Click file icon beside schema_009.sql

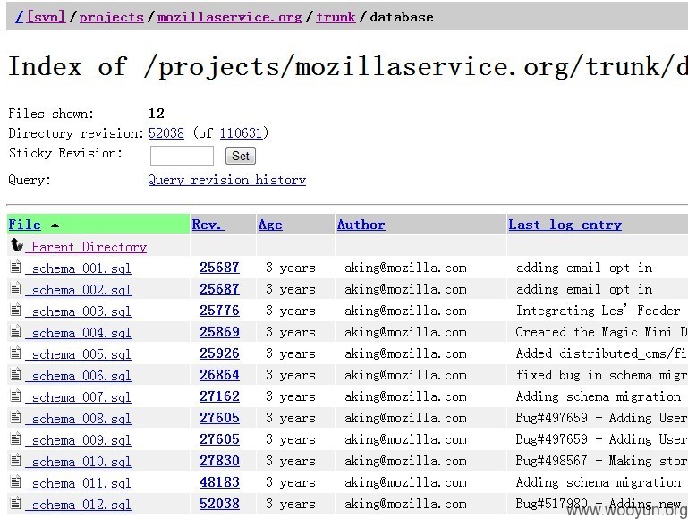[x=16, y=438]
